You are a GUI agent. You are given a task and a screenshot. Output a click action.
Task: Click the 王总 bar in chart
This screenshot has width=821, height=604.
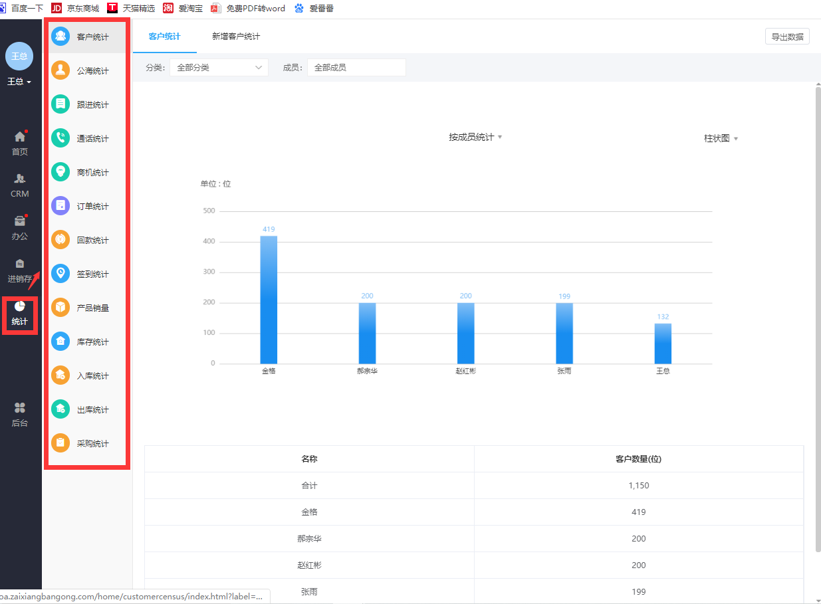[663, 344]
